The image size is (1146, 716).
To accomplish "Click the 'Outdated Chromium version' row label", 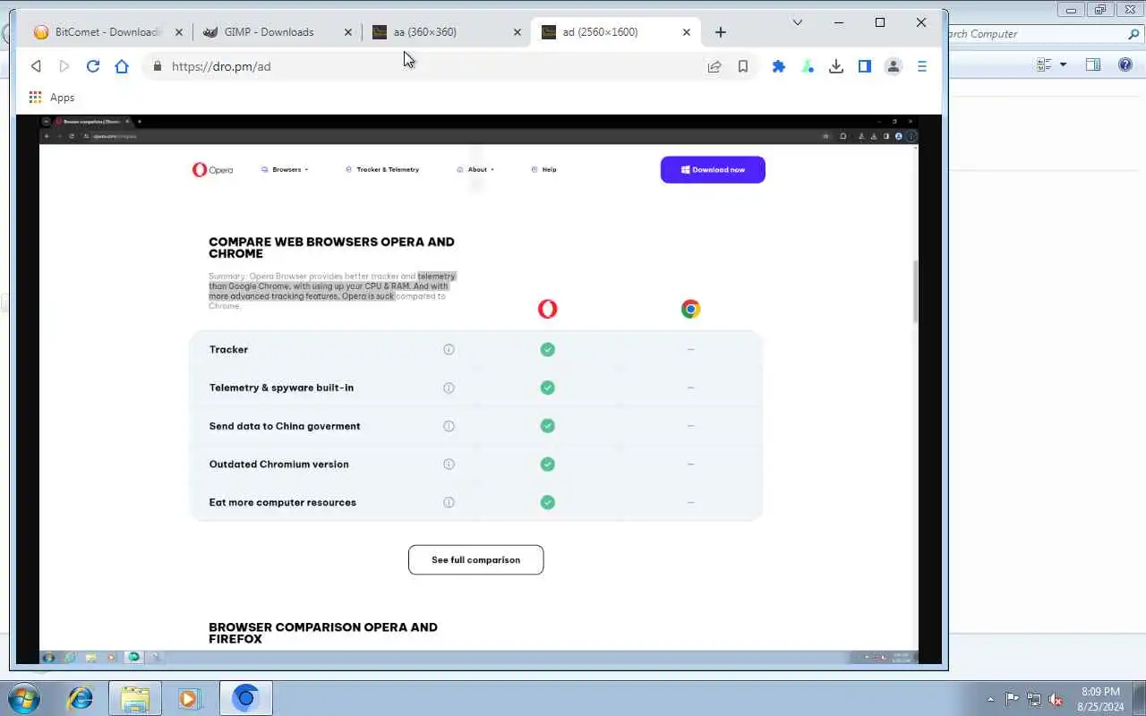I will 278,465.
